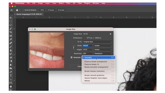Open the Fit To Original Size dropdown
The image size is (165, 93).
click(97, 42)
